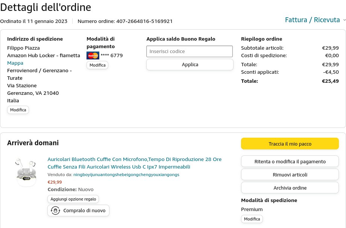Viewport: 346px width, 228px height.
Task: Click the yellow Traccia il mio pacco button
Action: [290, 144]
